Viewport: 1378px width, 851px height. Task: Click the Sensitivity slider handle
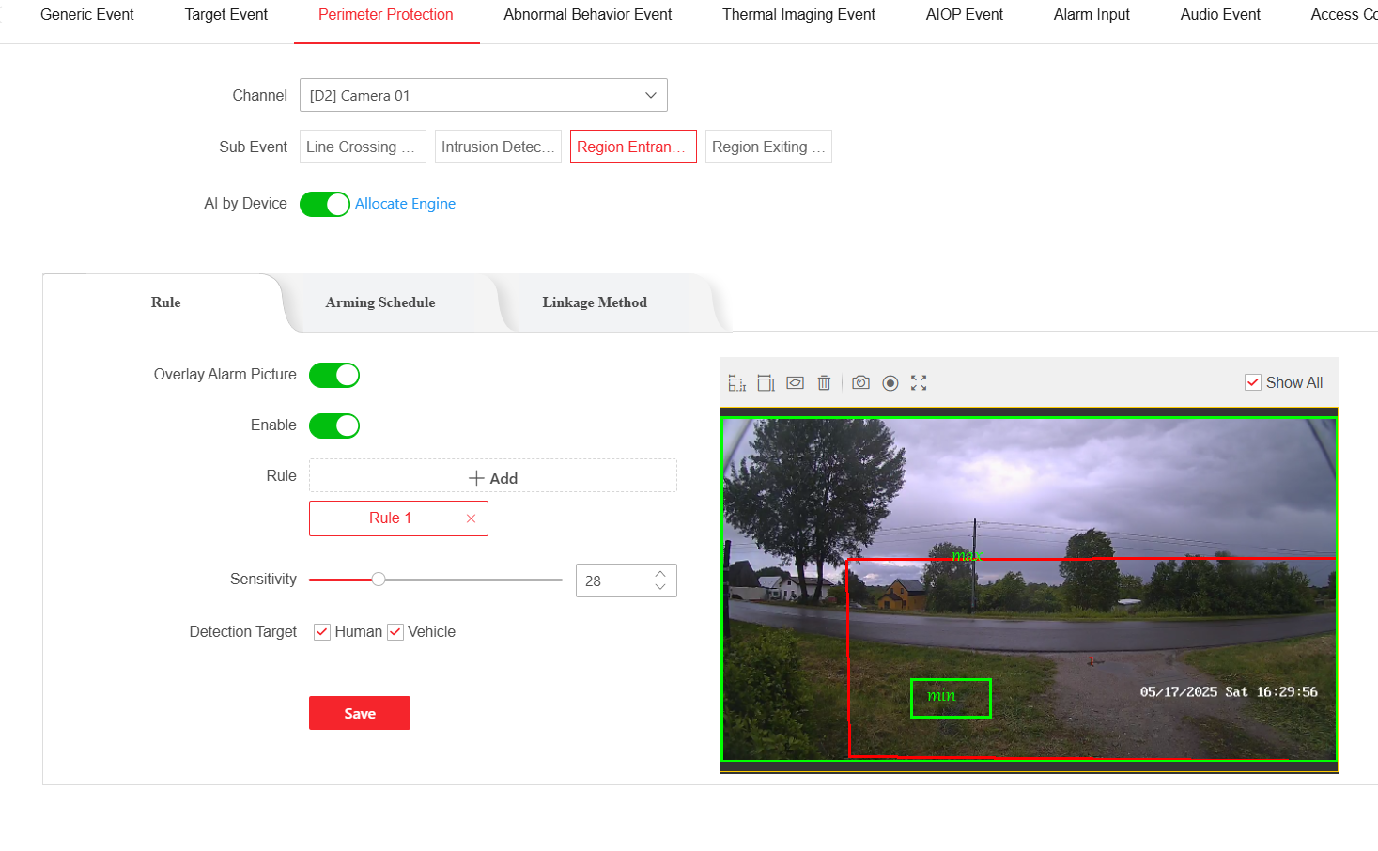[x=379, y=580]
